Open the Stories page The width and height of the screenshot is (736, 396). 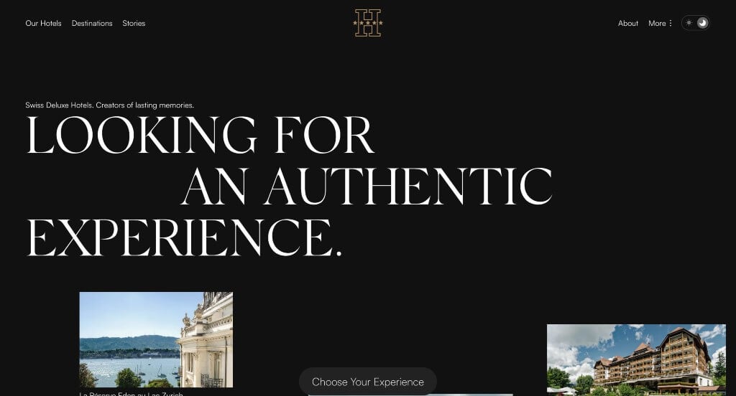(x=134, y=23)
